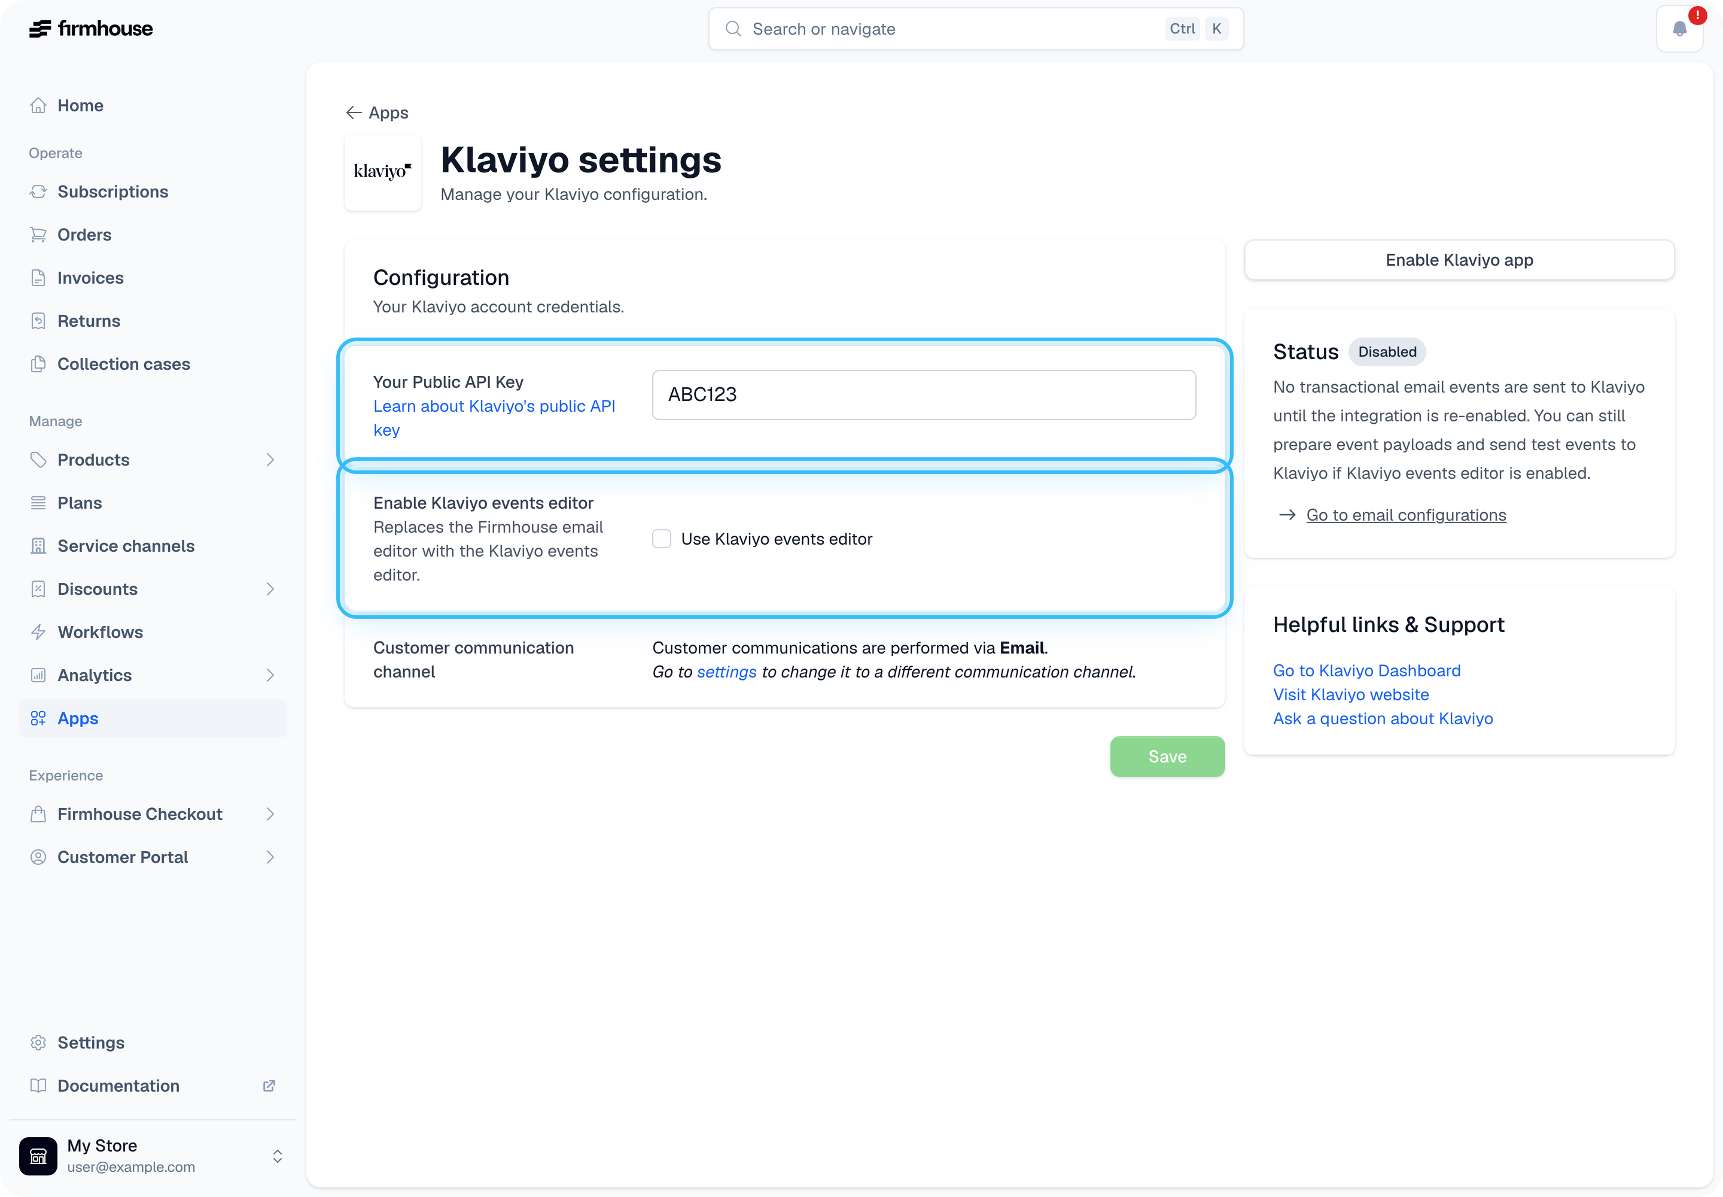
Task: Focus the Search or navigate box
Action: 975,29
